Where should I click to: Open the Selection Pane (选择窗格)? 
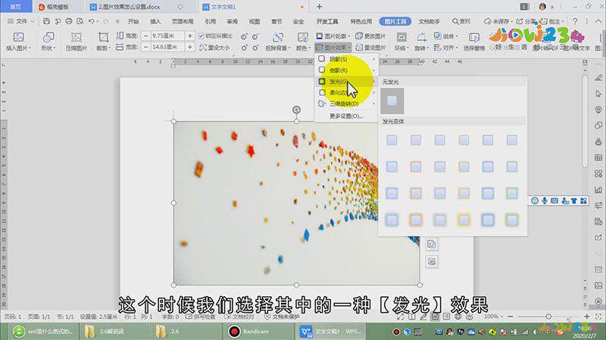474,42
